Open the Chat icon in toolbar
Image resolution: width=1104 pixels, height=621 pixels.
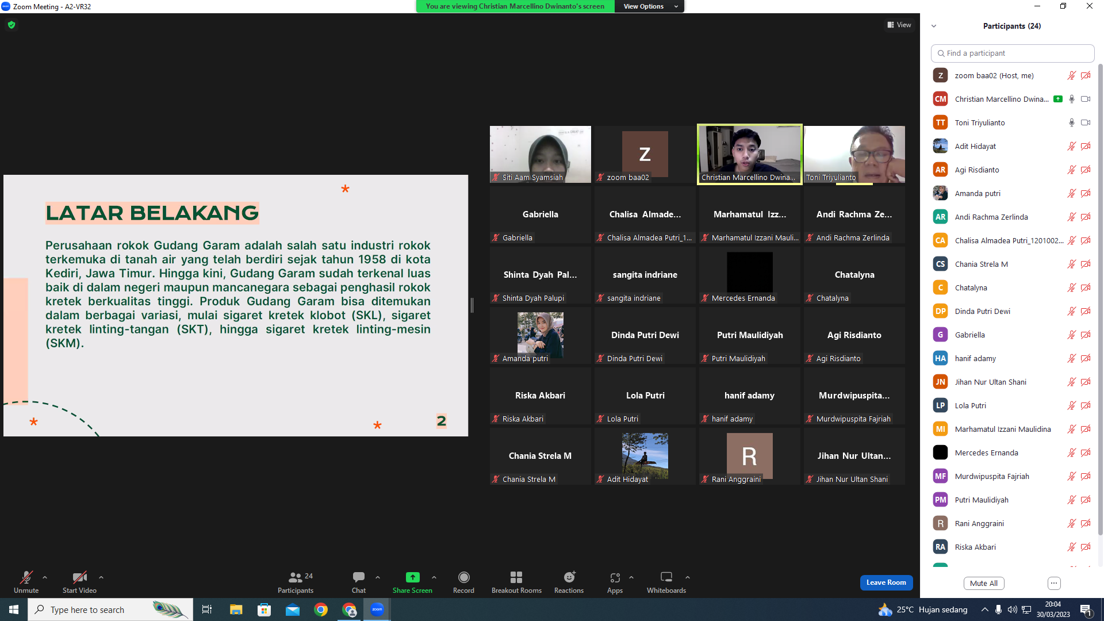point(359,577)
